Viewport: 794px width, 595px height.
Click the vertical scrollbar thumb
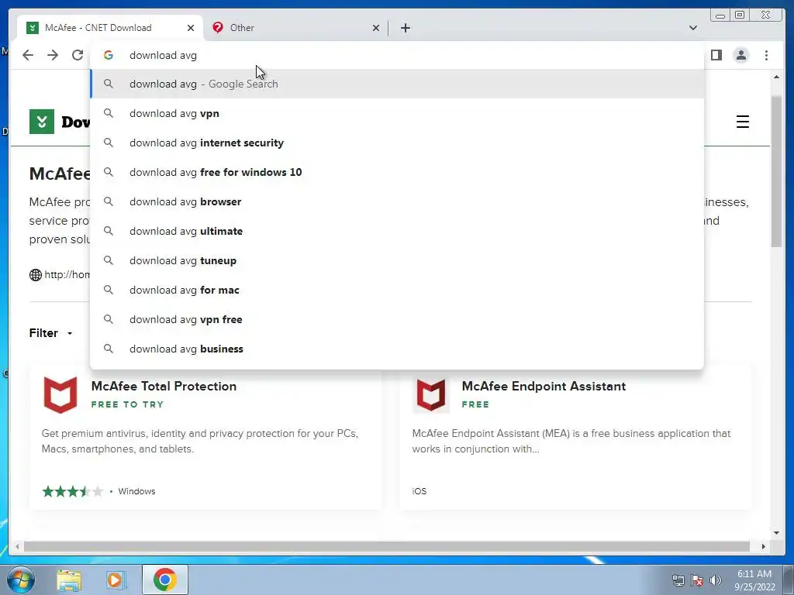pyautogui.click(x=776, y=171)
